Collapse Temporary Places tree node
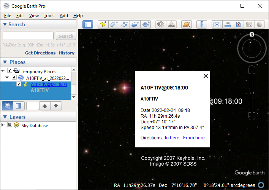 (x=3, y=70)
